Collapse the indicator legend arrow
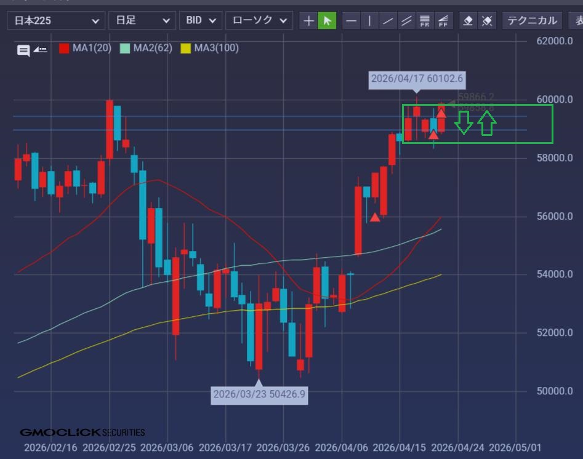This screenshot has width=583, height=459. click(40, 49)
